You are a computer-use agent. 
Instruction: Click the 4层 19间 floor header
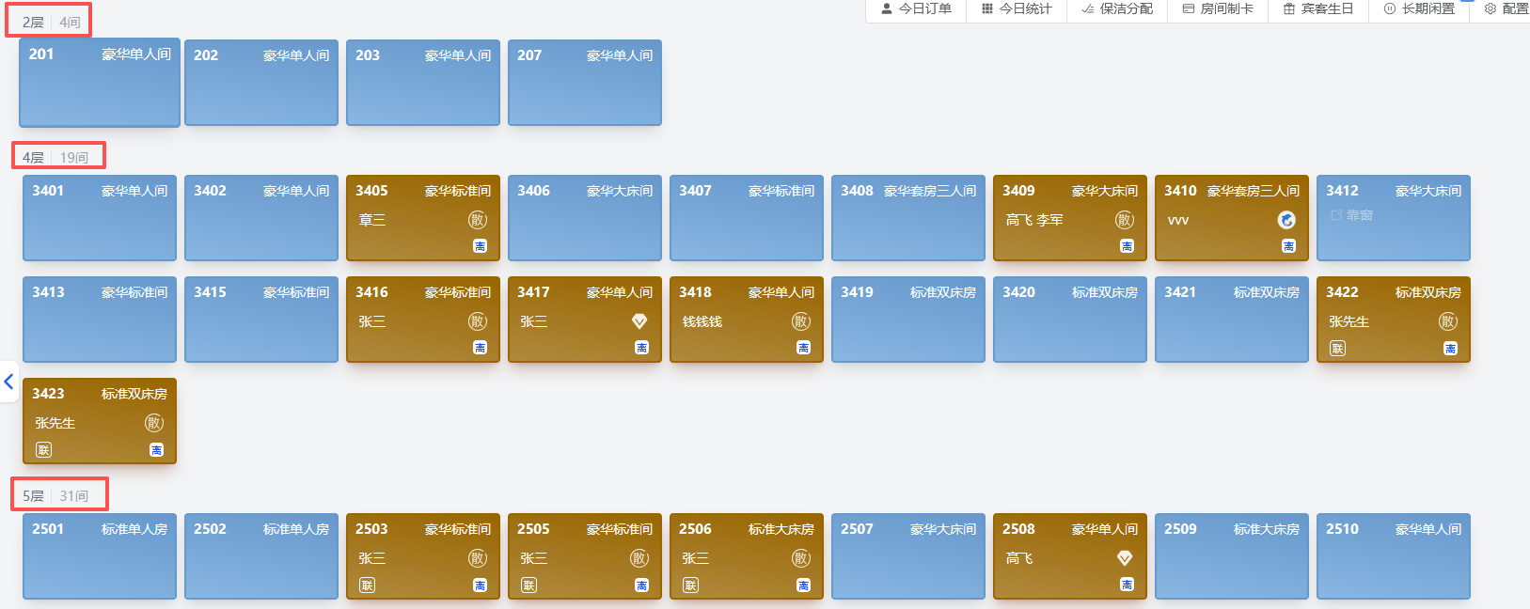pyautogui.click(x=55, y=157)
